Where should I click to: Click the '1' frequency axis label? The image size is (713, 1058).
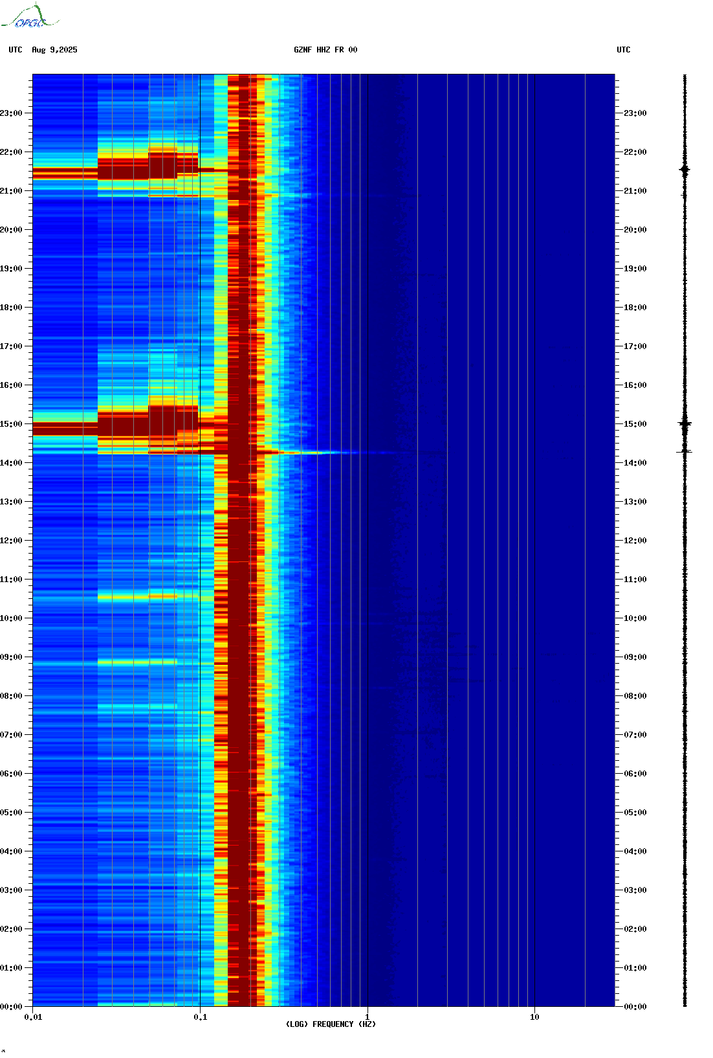367,1017
